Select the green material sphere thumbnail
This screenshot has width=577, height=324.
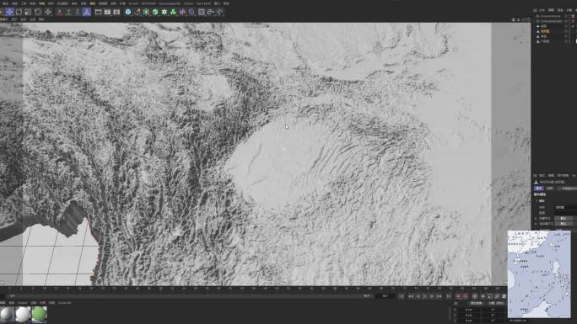pos(39,314)
